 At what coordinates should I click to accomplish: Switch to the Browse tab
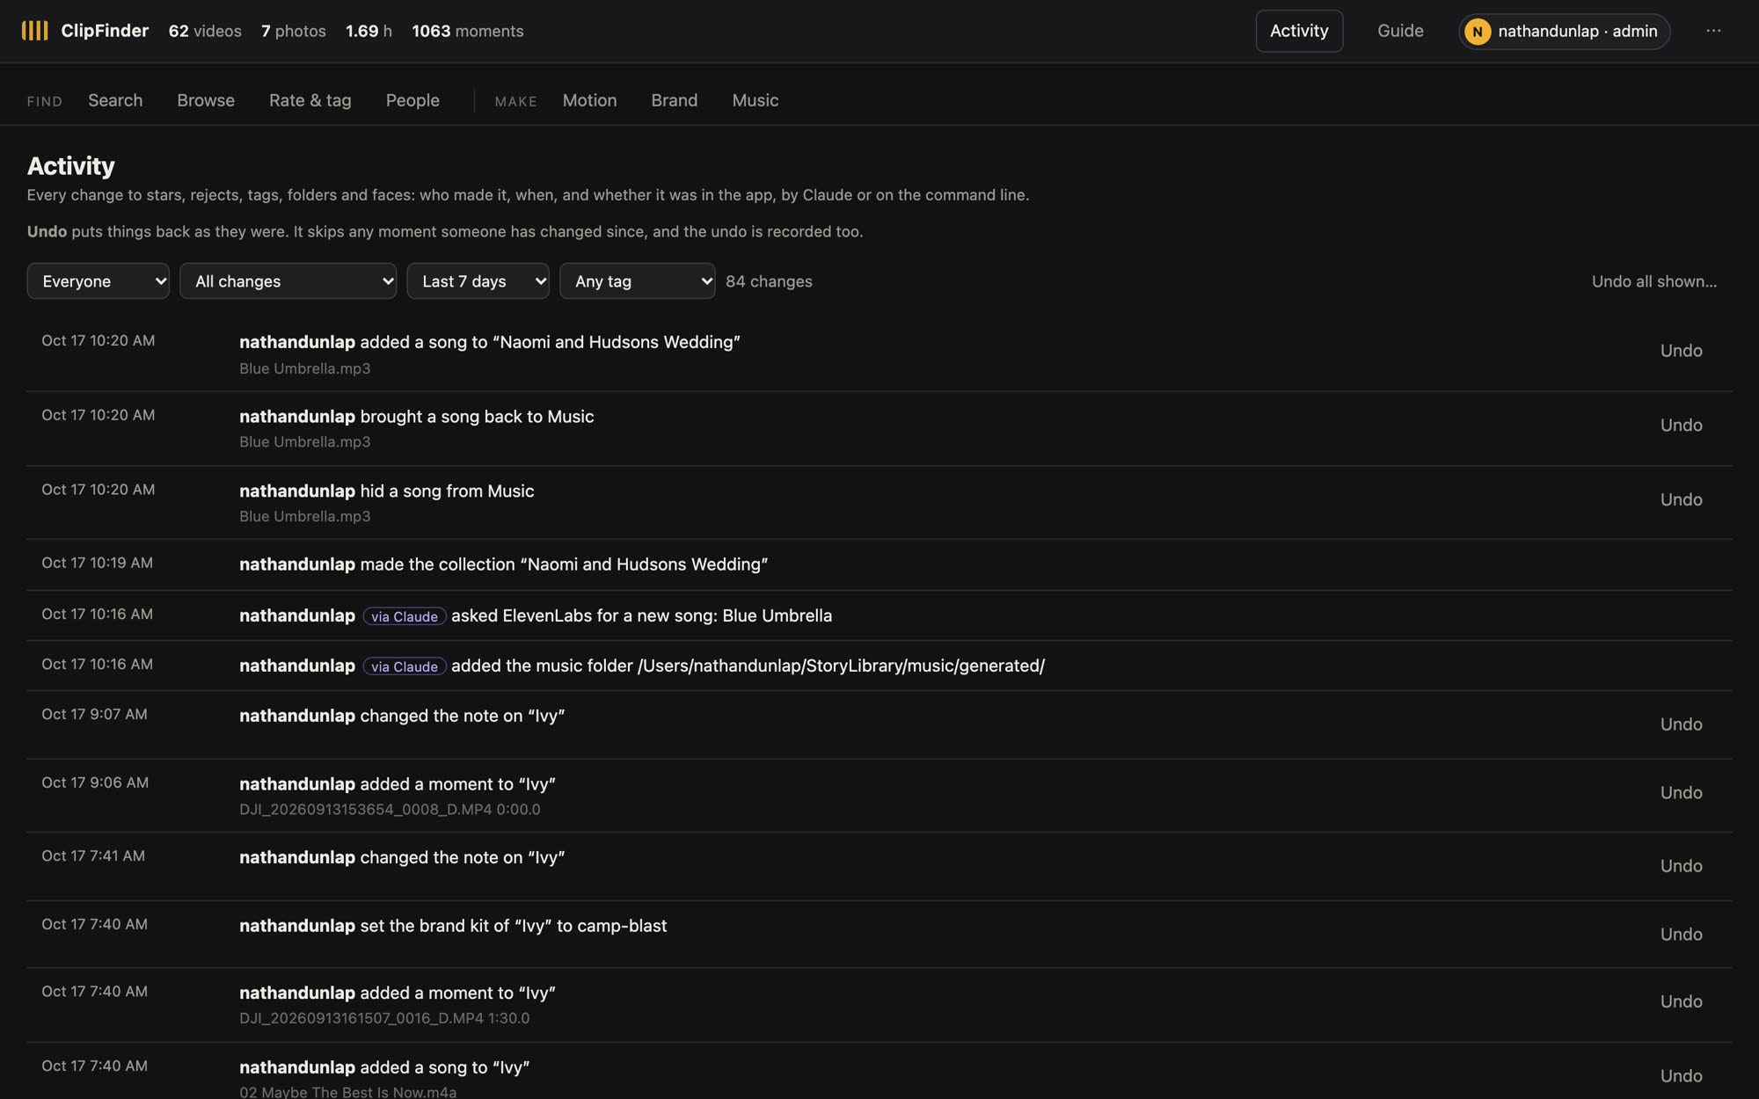(x=206, y=100)
